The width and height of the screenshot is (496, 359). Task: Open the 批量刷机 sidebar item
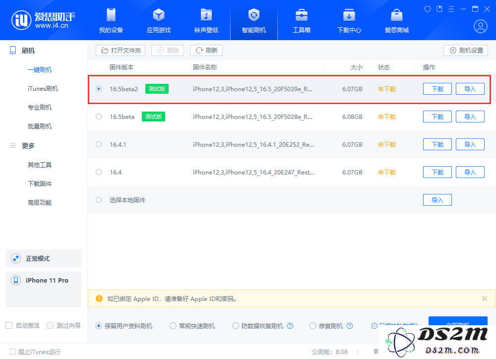(40, 126)
